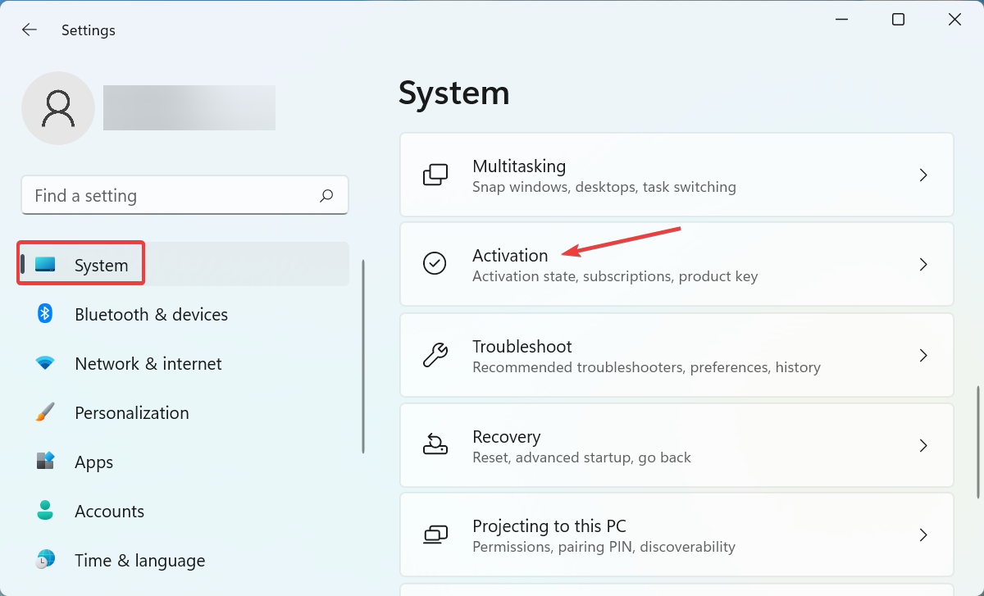Click the System page heading
Image resolution: width=984 pixels, height=596 pixels.
coord(454,93)
